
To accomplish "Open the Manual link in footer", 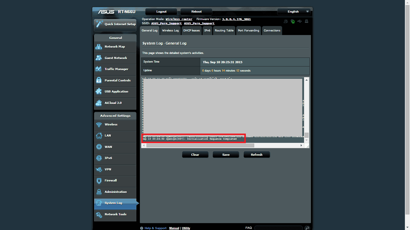I will pos(174,228).
